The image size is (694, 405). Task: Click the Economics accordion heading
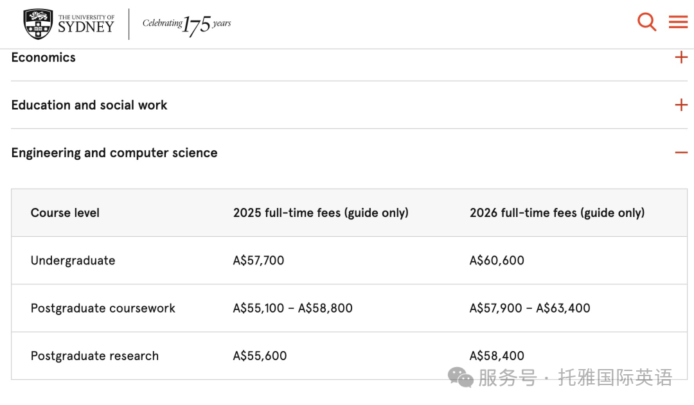[44, 58]
